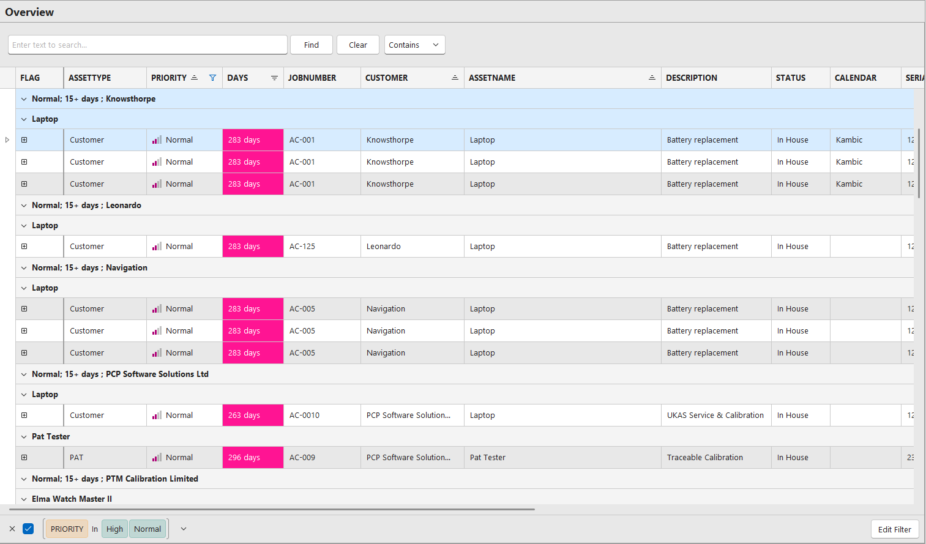The width and height of the screenshot is (926, 544).
Task: Remove the filter with the X icon
Action: [12, 529]
